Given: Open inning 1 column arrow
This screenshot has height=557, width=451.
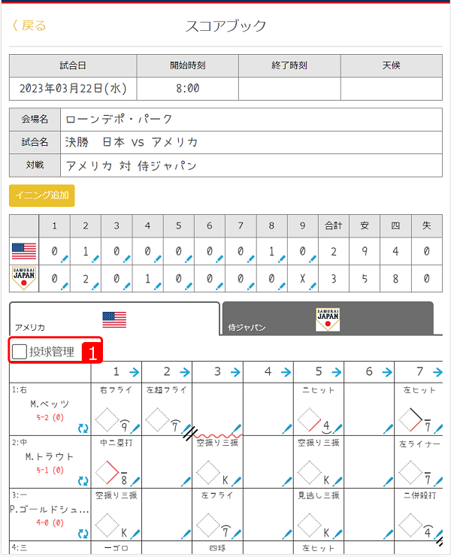Looking at the screenshot, I should pos(135,372).
